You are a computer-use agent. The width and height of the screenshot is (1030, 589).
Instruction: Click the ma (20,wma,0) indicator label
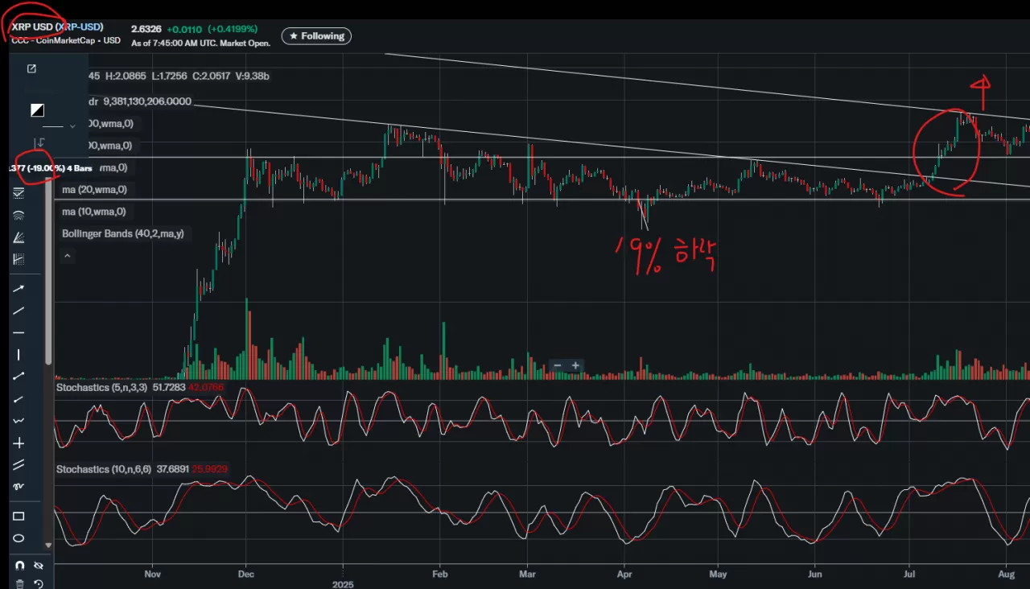click(x=93, y=190)
